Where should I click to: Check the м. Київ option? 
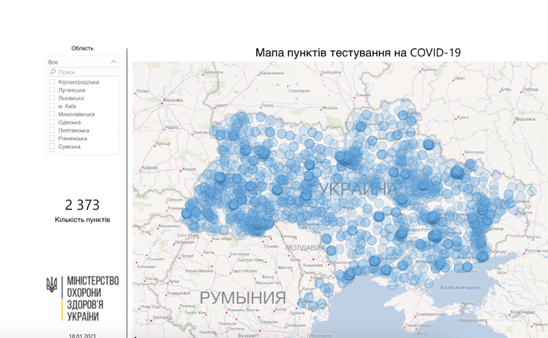tap(53, 107)
